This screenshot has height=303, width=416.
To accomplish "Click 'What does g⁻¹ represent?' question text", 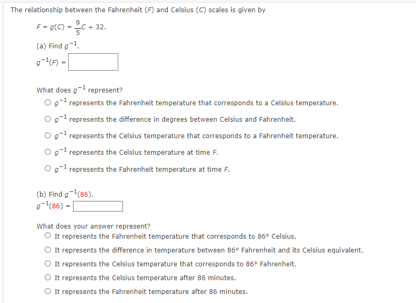I will pos(79,90).
